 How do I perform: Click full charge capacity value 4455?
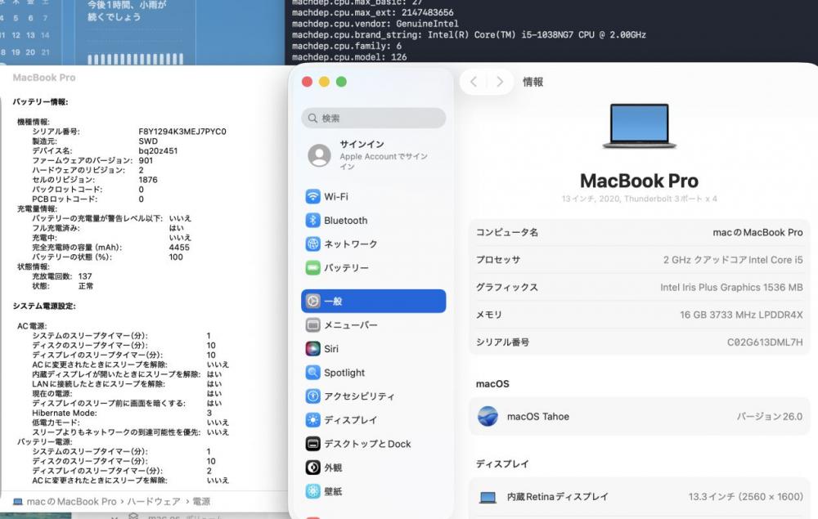pos(179,247)
